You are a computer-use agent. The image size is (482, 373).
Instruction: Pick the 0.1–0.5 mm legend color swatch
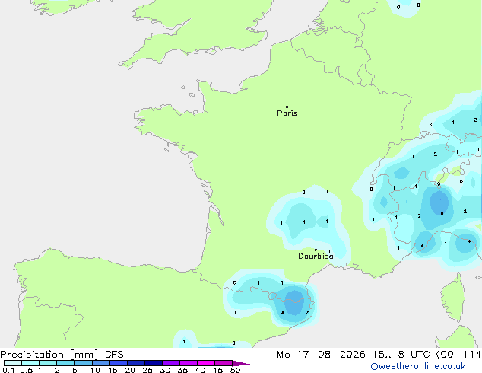click(x=13, y=363)
